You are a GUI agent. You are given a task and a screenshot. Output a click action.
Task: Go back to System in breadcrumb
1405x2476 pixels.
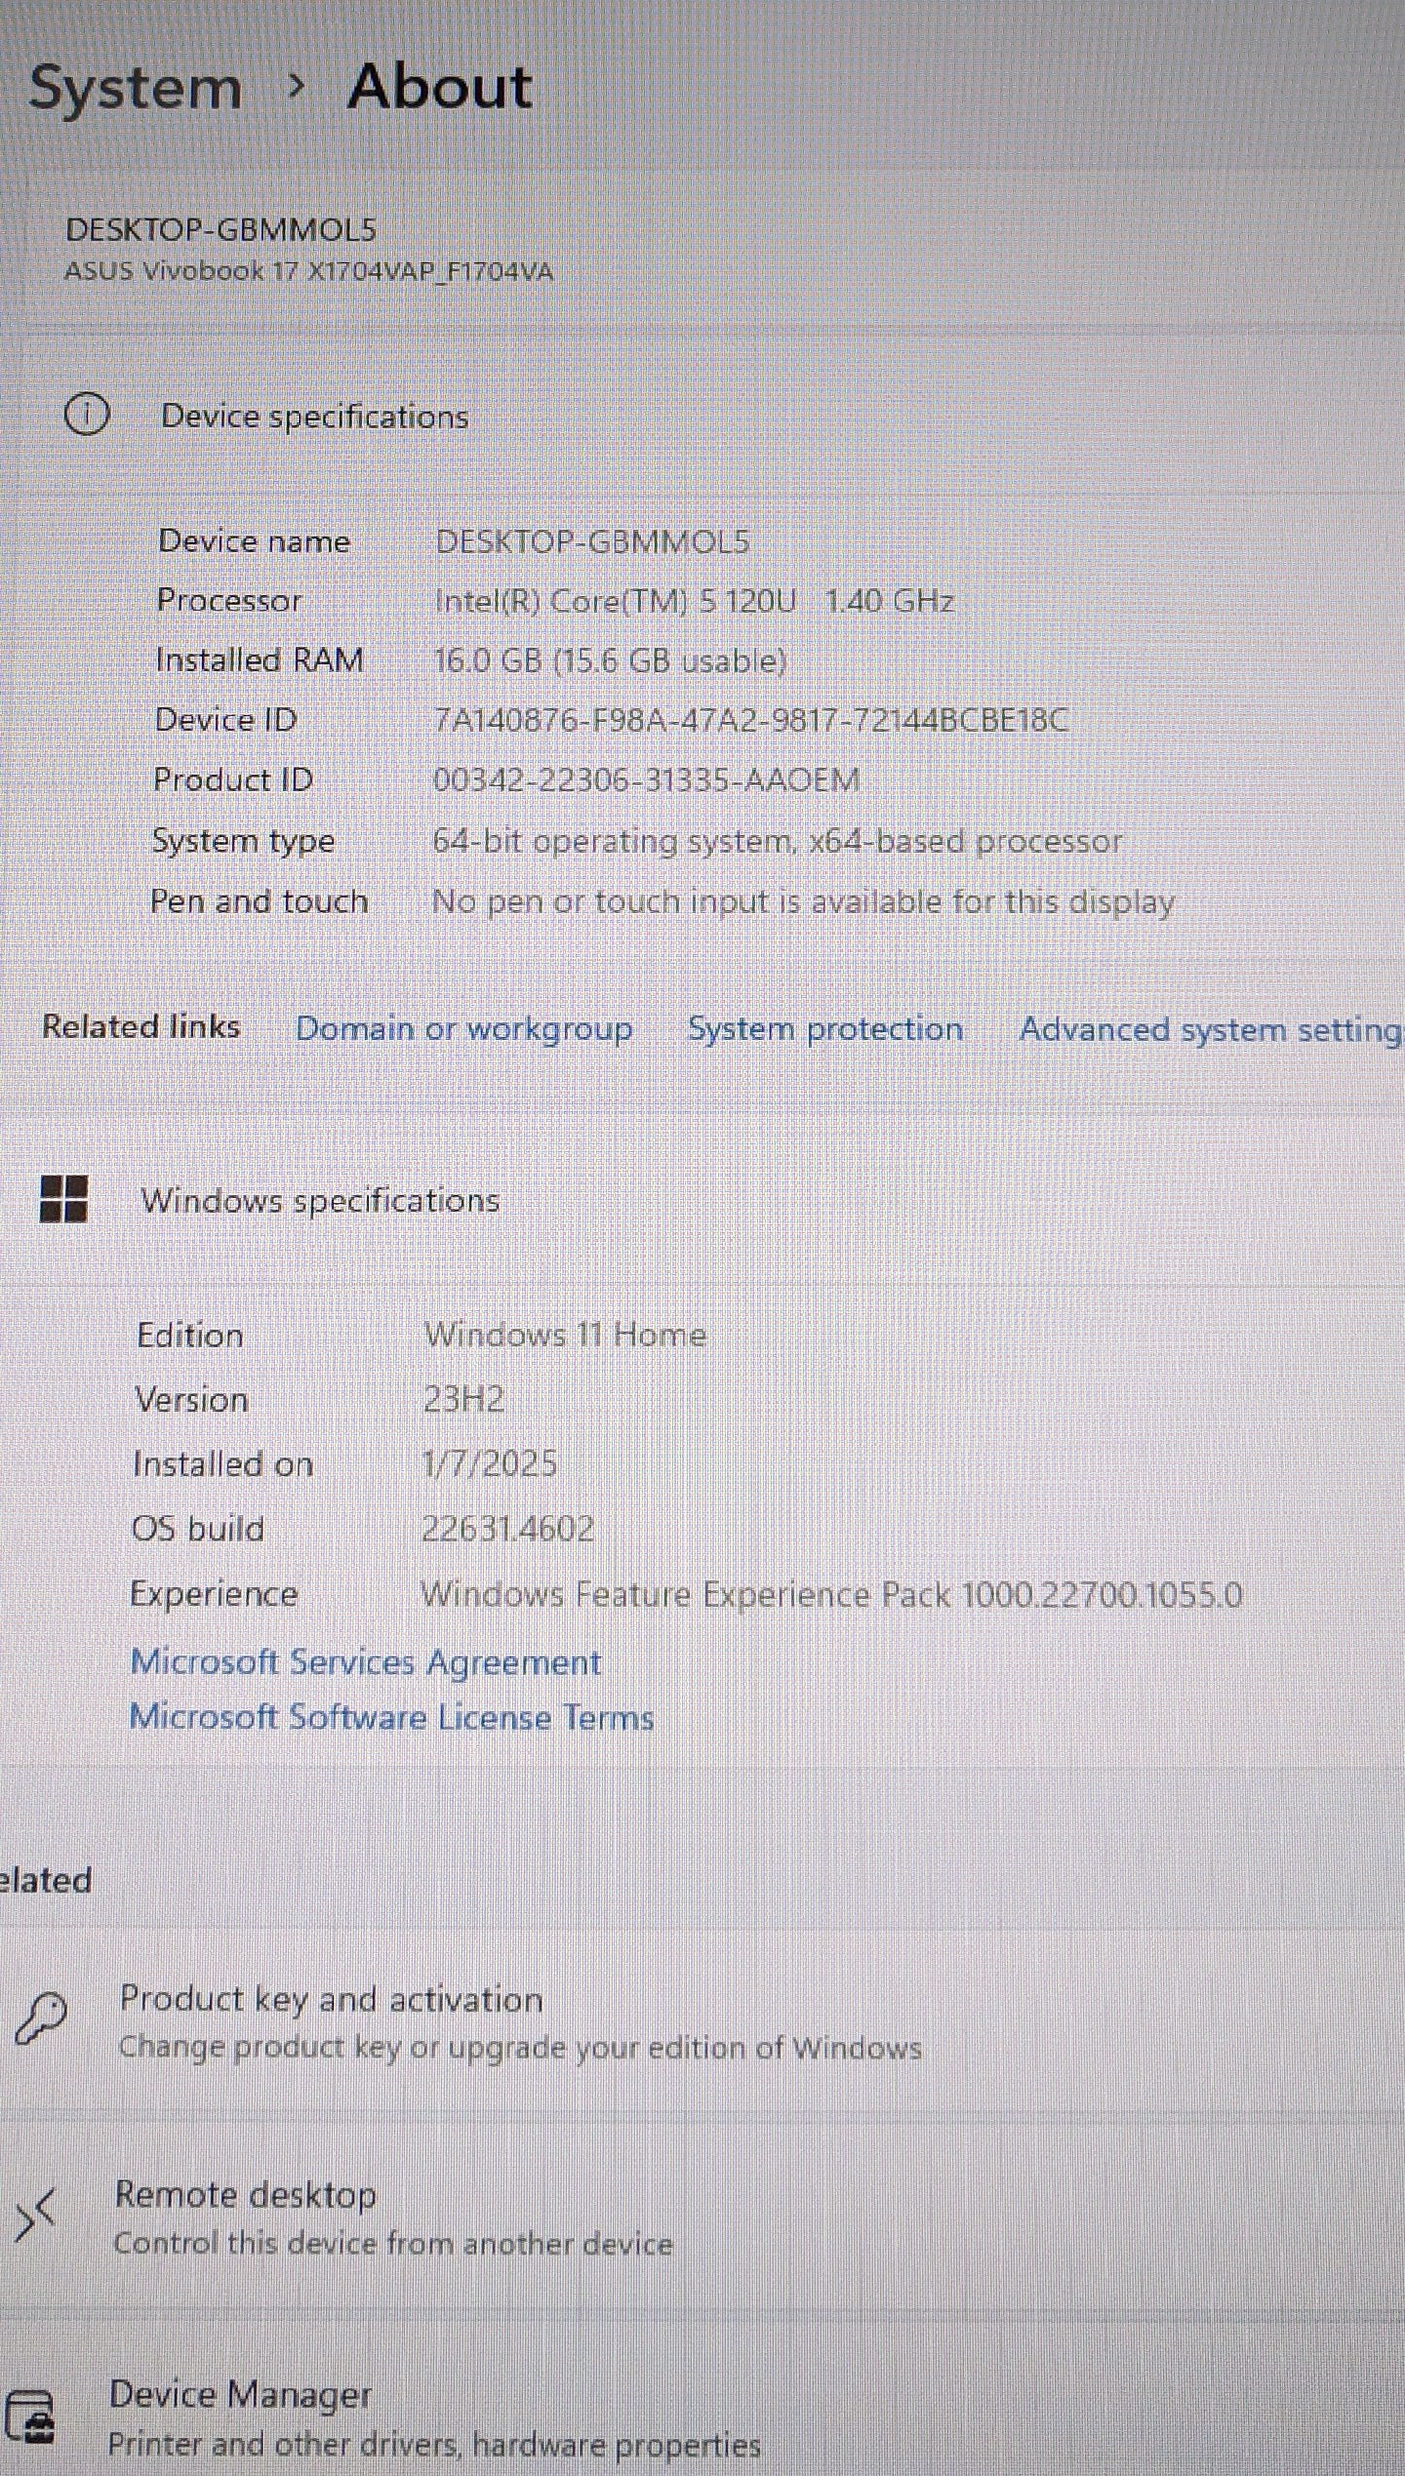(x=135, y=87)
